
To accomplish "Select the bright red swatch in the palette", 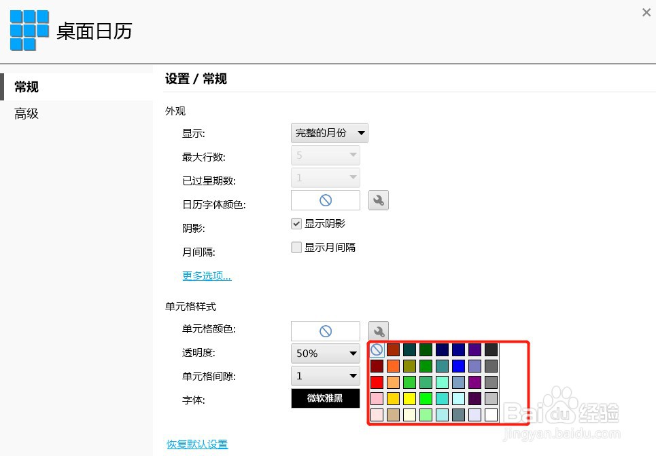I will [377, 382].
